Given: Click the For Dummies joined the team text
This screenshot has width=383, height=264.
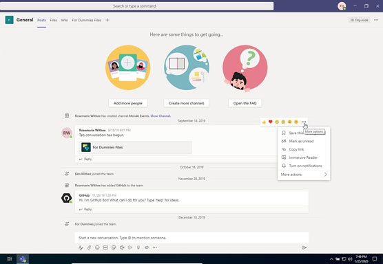Looking at the screenshot, I should [x=96, y=224].
